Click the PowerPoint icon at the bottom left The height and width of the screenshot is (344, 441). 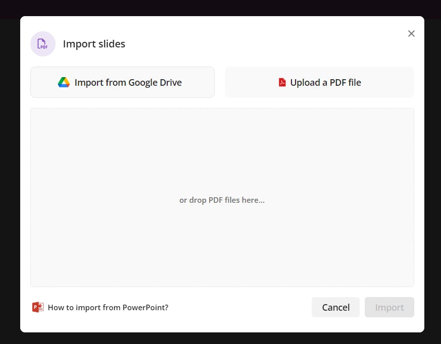point(38,307)
